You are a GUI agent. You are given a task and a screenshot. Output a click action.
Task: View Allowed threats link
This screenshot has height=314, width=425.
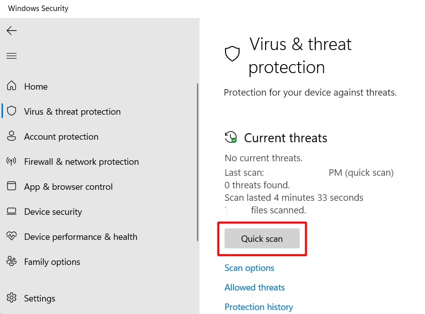[x=255, y=287]
